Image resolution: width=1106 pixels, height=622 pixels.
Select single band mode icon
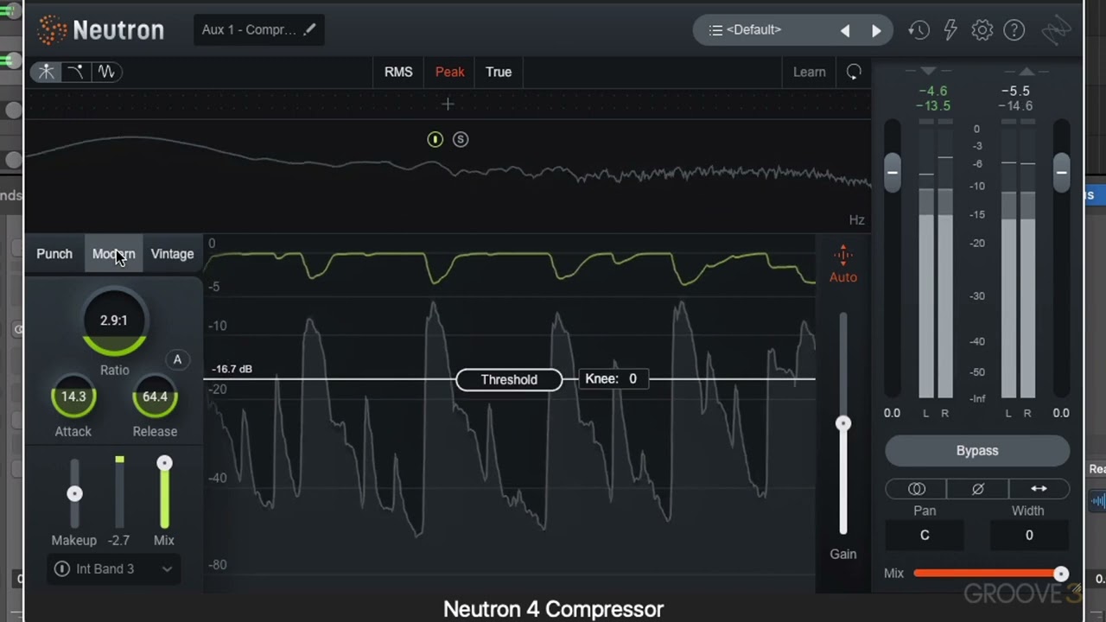pyautogui.click(x=47, y=72)
